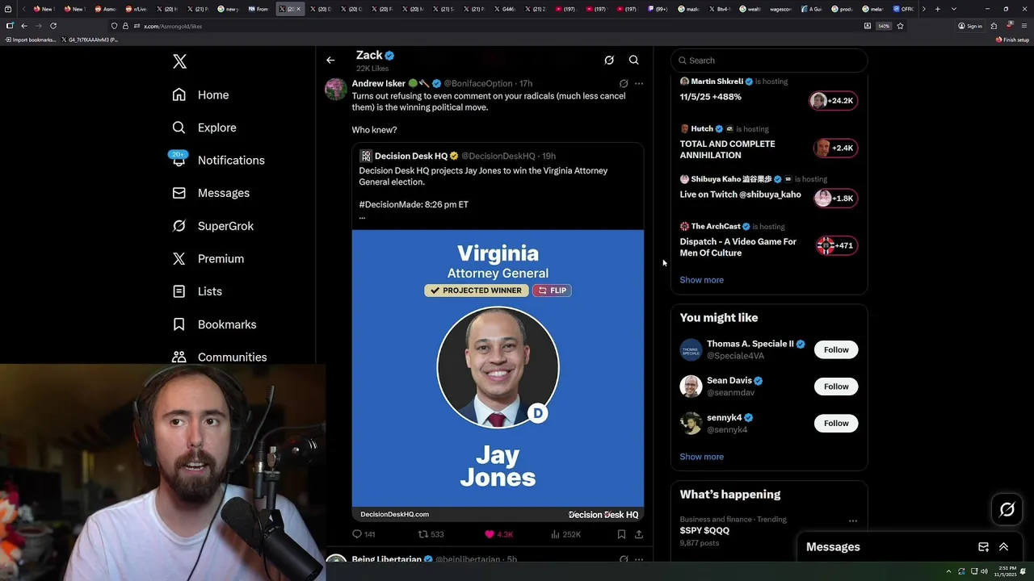This screenshot has height=581, width=1034.
Task: Click the X search field
Action: [x=769, y=61]
